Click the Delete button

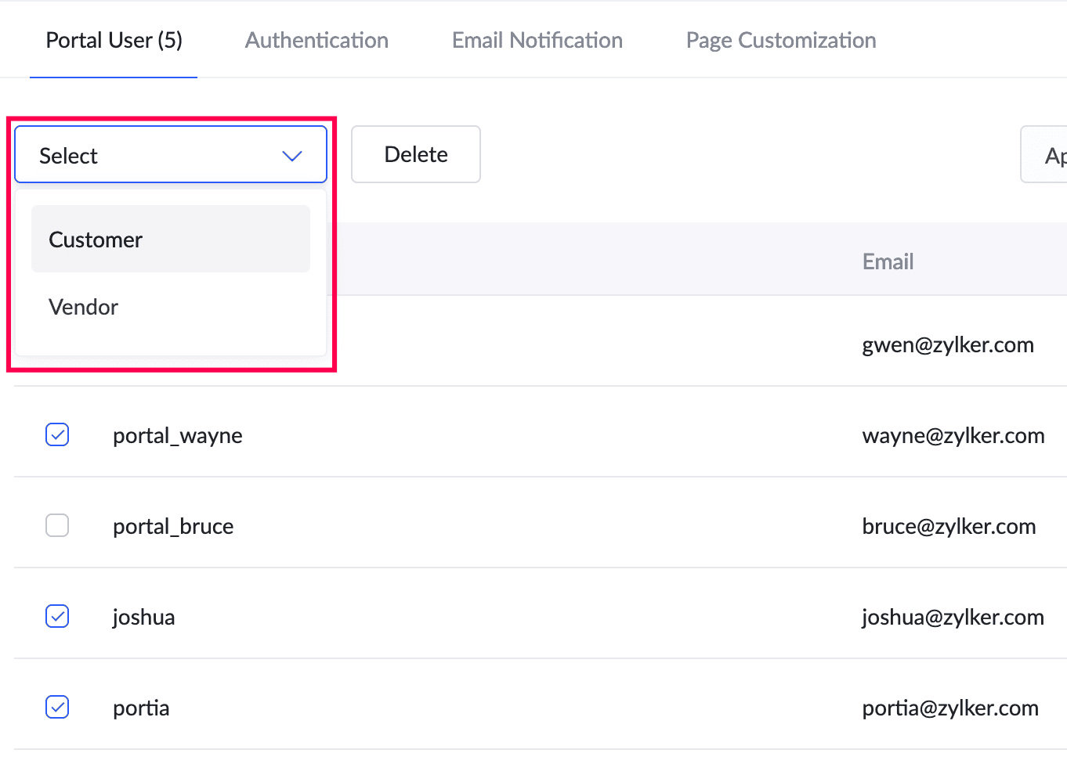[x=415, y=154]
